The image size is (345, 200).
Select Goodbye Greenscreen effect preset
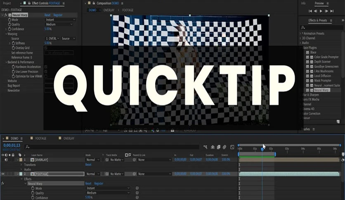point(326,67)
